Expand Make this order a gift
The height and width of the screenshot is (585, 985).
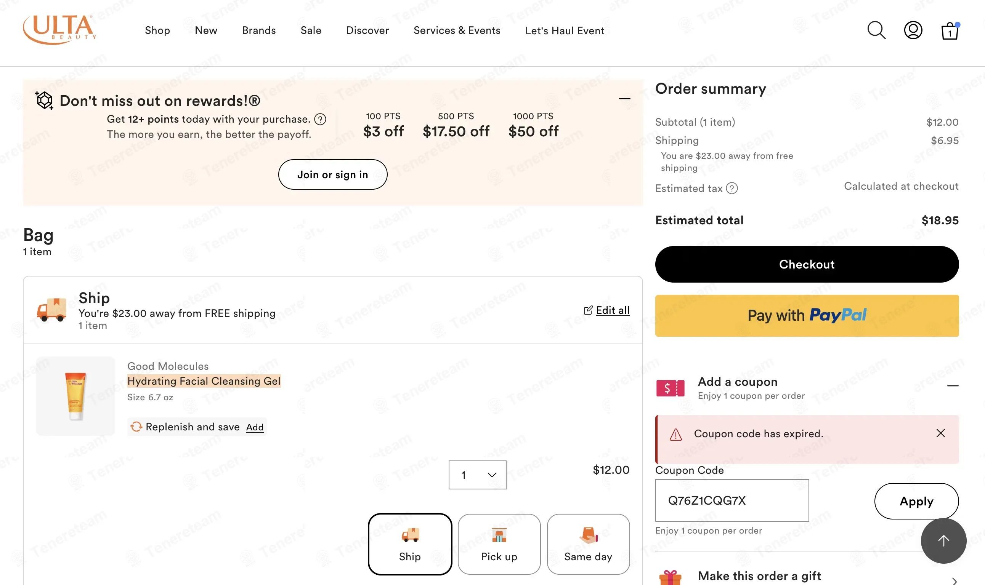coord(954,580)
